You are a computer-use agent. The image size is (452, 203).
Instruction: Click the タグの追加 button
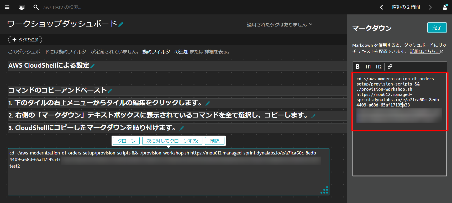pos(25,40)
